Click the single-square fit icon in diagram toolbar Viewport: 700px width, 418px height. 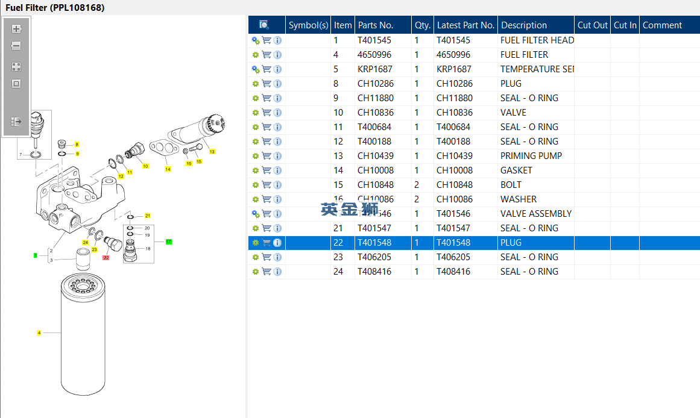[16, 84]
